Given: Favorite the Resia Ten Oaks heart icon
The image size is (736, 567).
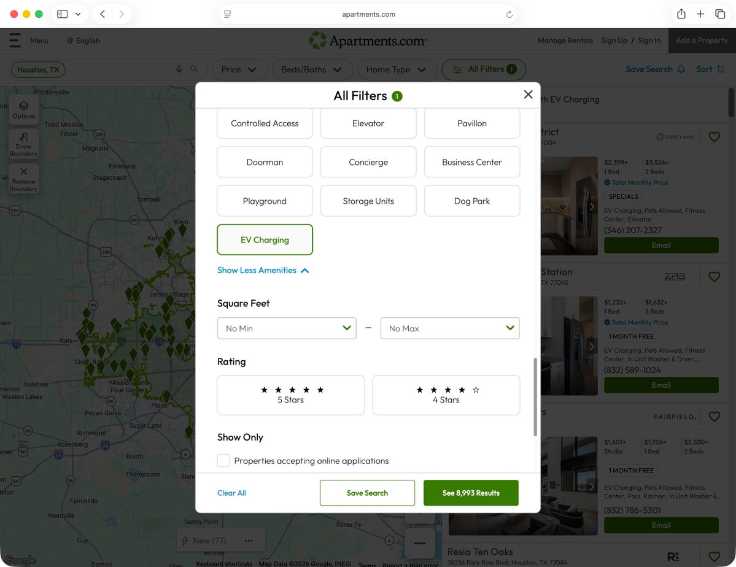Looking at the screenshot, I should point(714,557).
